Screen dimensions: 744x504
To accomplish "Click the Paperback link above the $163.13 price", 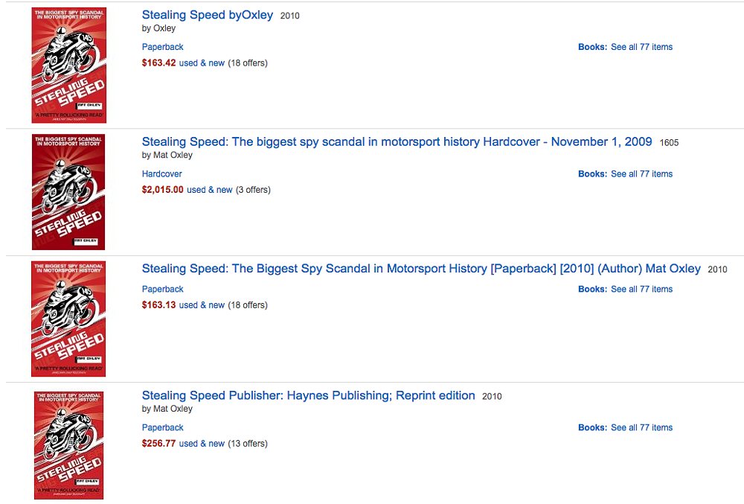I will 162,289.
